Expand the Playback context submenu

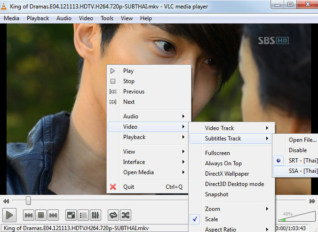click(149, 137)
